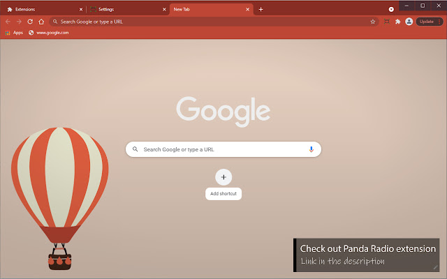Open the Extensions puzzle-piece icon in toolbar

[397, 22]
